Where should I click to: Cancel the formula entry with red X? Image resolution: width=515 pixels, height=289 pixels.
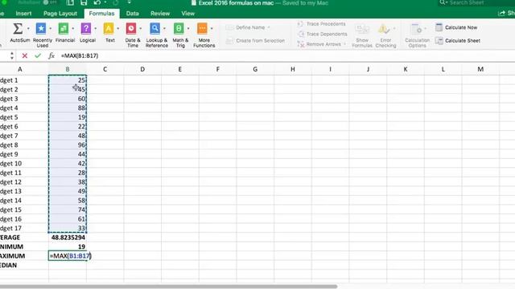click(x=24, y=55)
